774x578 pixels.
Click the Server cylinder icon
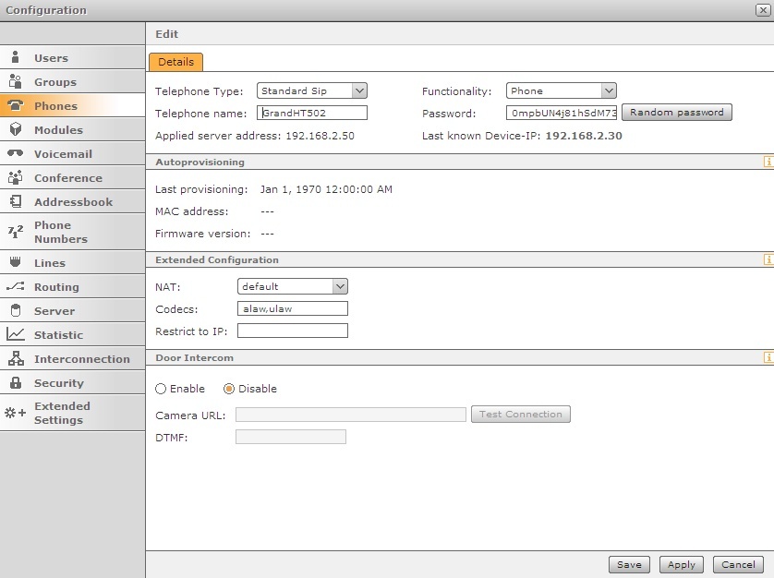16,310
